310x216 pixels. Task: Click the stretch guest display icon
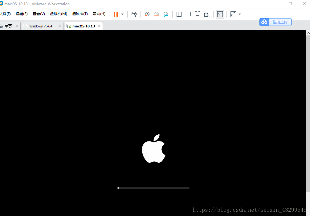coord(233,14)
